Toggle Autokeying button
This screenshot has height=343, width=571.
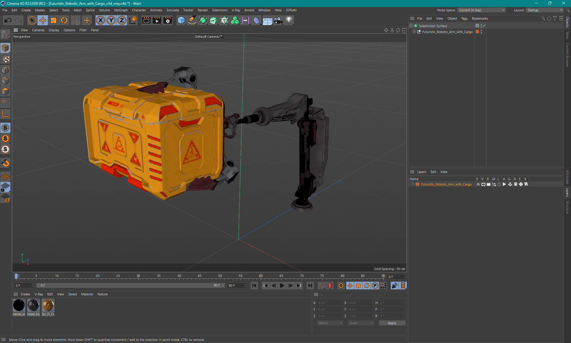[330, 286]
